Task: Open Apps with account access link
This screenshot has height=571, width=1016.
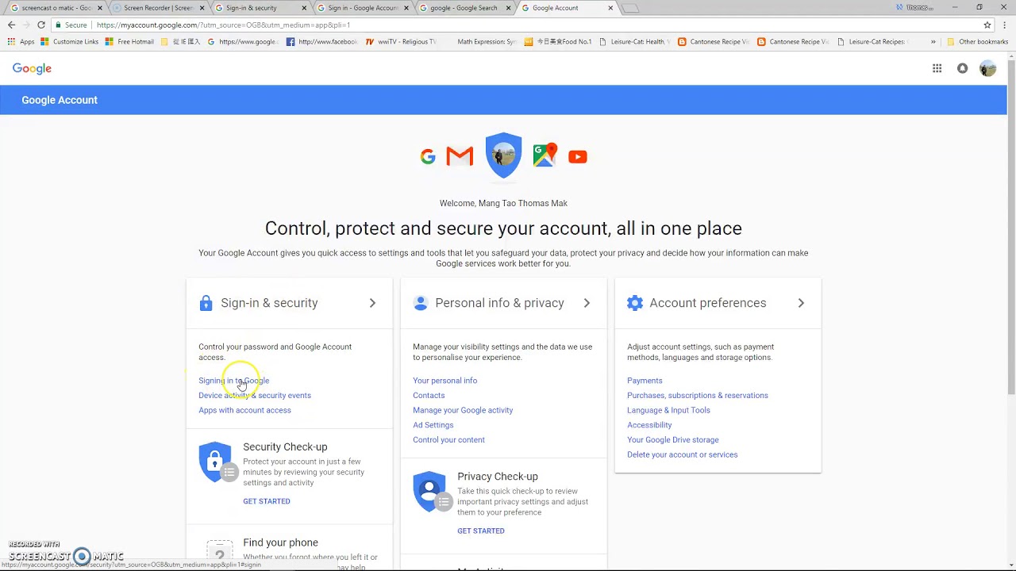Action: tap(244, 411)
